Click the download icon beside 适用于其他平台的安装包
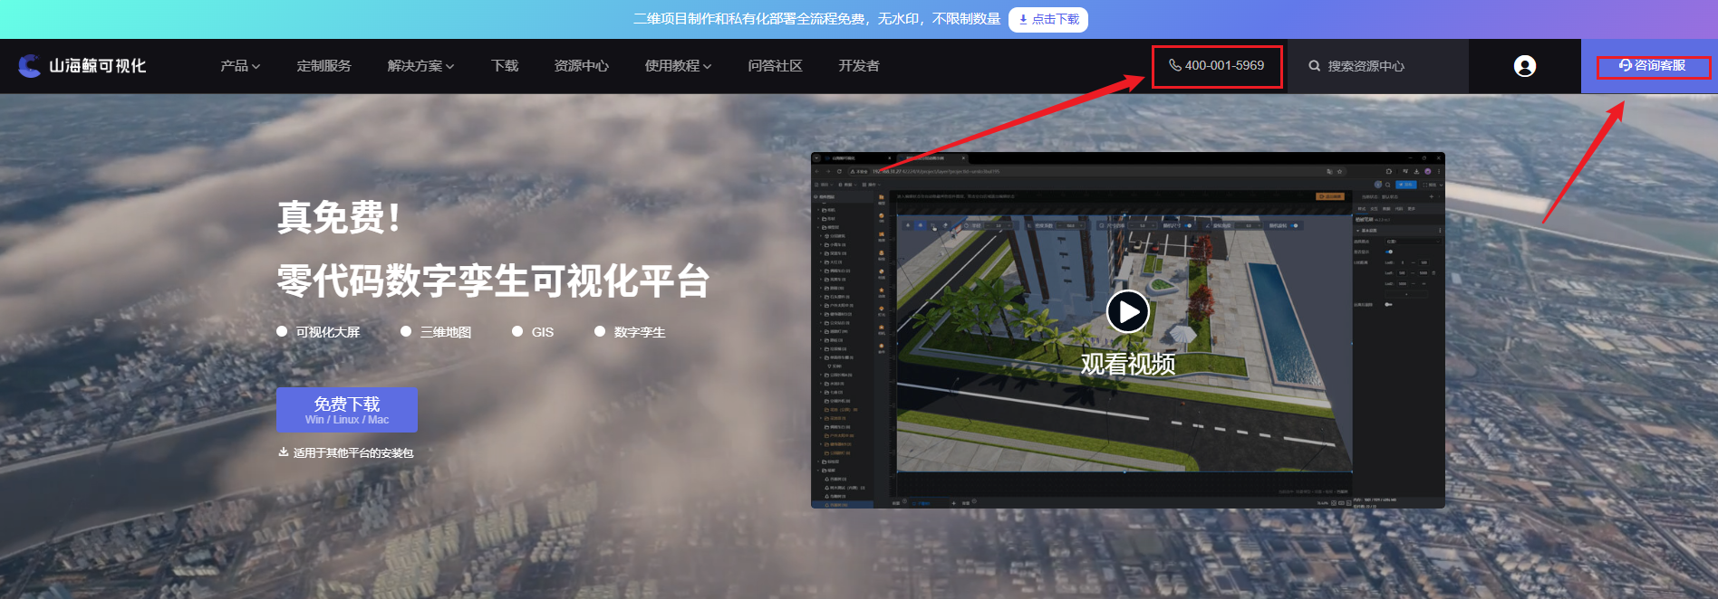Viewport: 1718px width, 599px height. pos(284,452)
